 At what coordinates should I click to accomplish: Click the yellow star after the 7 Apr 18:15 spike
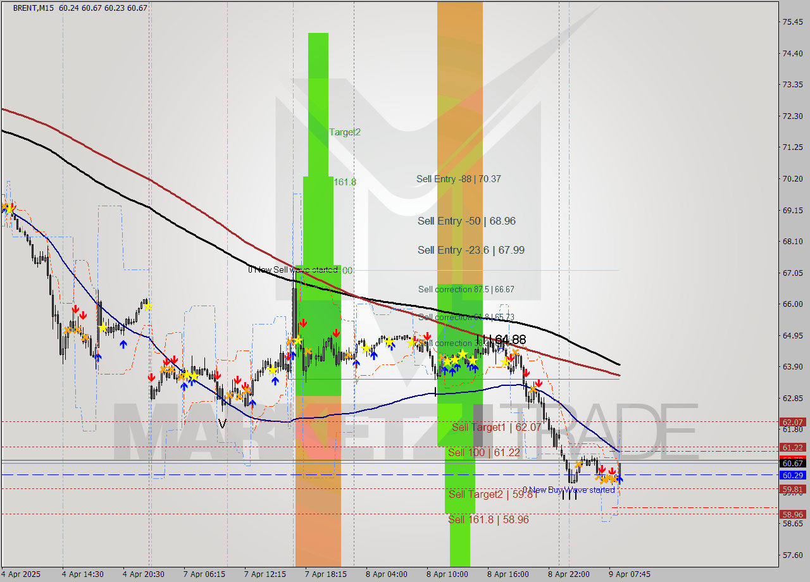pyautogui.click(x=297, y=340)
